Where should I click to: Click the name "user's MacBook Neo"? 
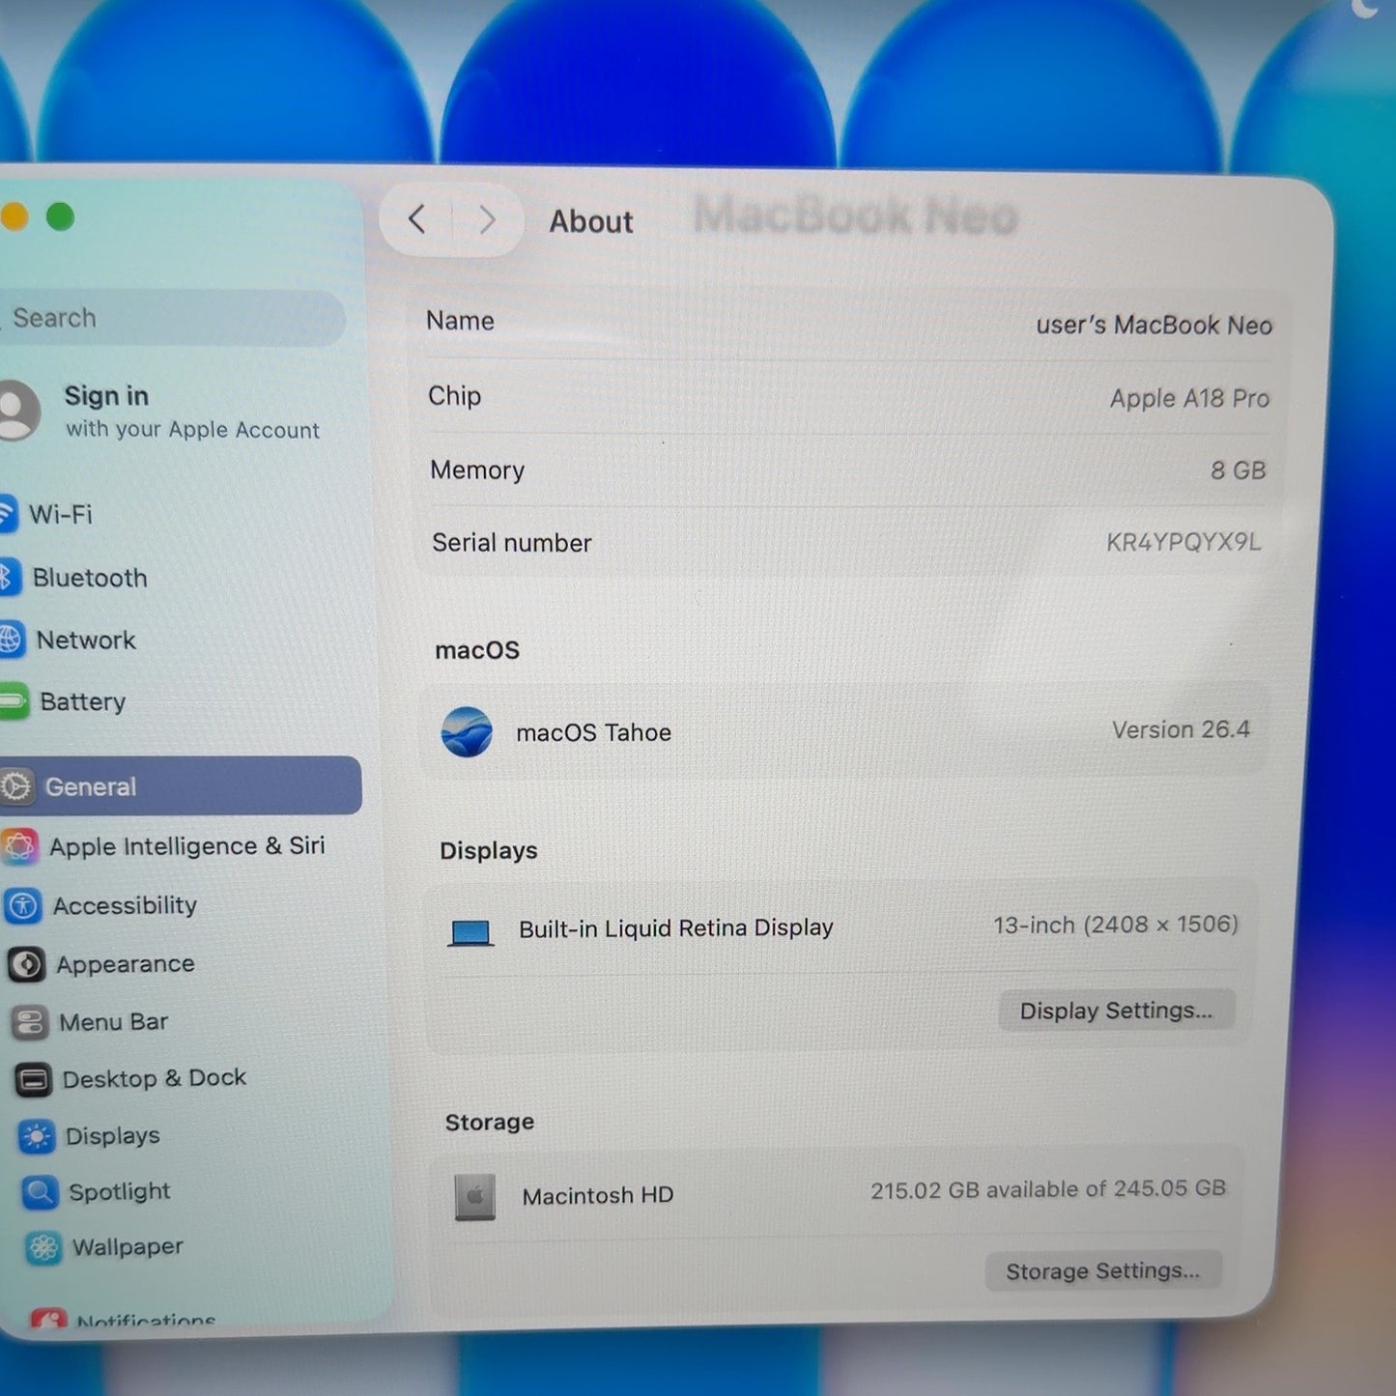coord(1154,326)
